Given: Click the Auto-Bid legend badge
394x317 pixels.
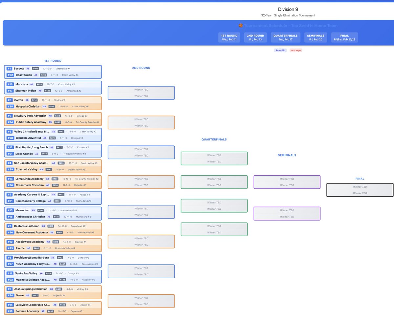Looking at the screenshot, I should [x=280, y=50].
